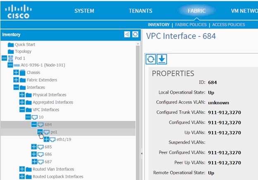The width and height of the screenshot is (258, 180).
Task: Select the Pod 1 grid icon
Action: (10, 58)
